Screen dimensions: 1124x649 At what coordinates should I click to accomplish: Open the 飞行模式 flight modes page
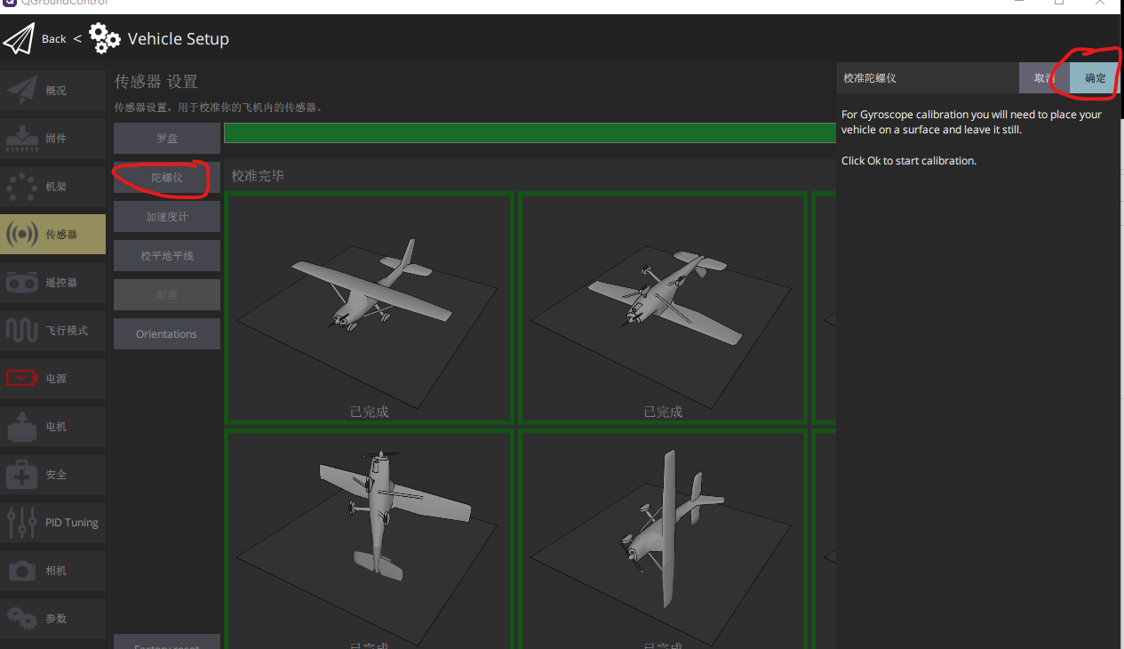tap(53, 331)
